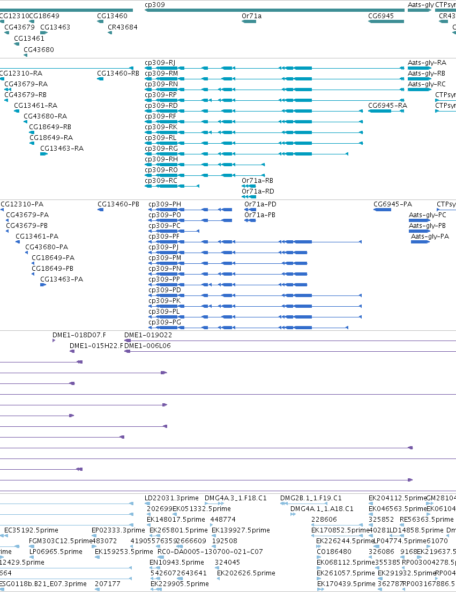The width and height of the screenshot is (456, 592).
Task: Select the Or71a-RD transcript label
Action: [258, 191]
